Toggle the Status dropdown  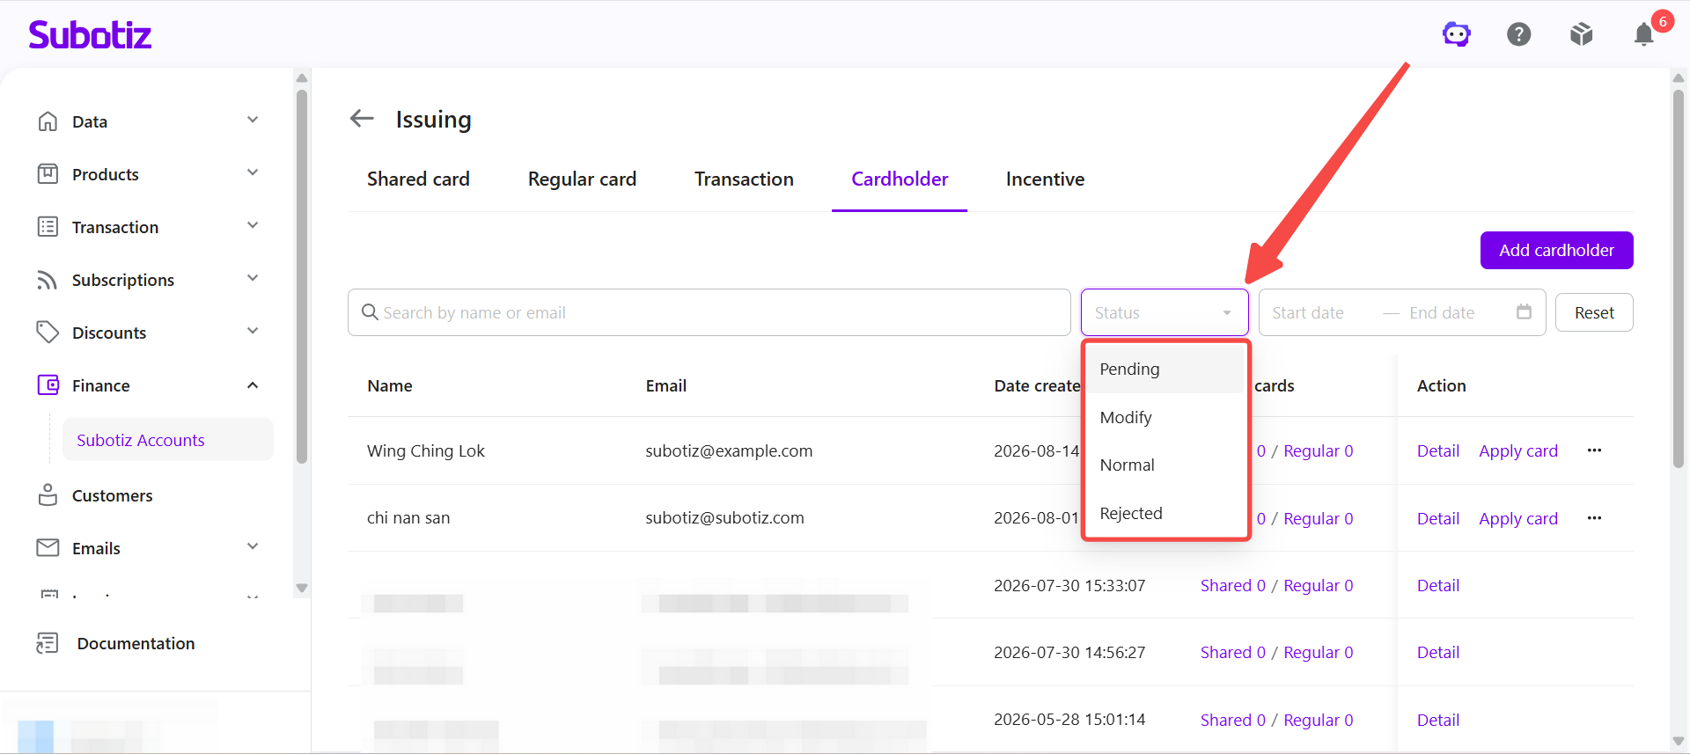[x=1164, y=312]
